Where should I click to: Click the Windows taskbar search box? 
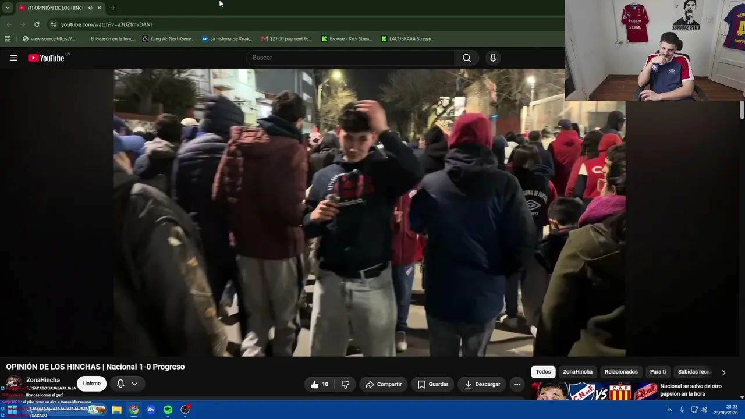pos(64,410)
